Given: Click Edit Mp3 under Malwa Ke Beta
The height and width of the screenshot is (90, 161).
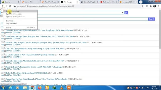Looking at the screenshot, I should pos(17,63).
